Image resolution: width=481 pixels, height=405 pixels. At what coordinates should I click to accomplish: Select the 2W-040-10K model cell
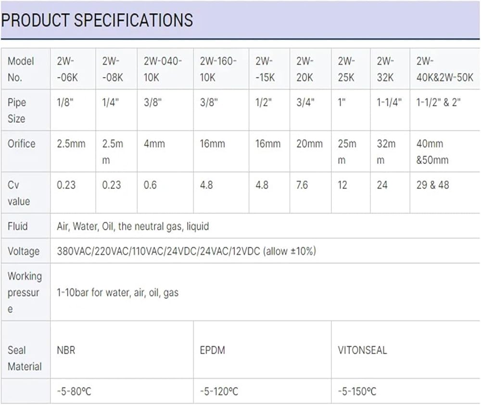pyautogui.click(x=165, y=69)
